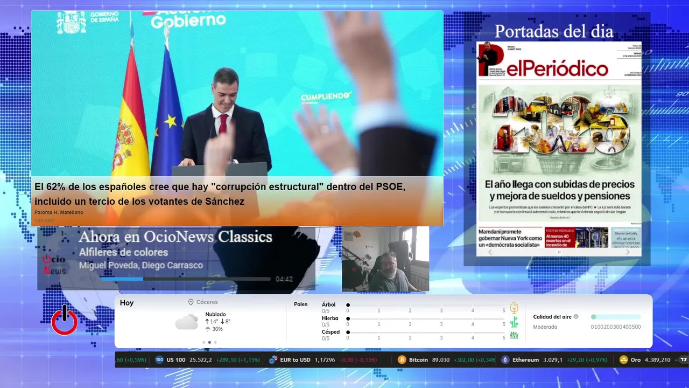Screen dimensions: 689x388
Task: Click the Árbol tree pollen icon
Action: (514, 308)
